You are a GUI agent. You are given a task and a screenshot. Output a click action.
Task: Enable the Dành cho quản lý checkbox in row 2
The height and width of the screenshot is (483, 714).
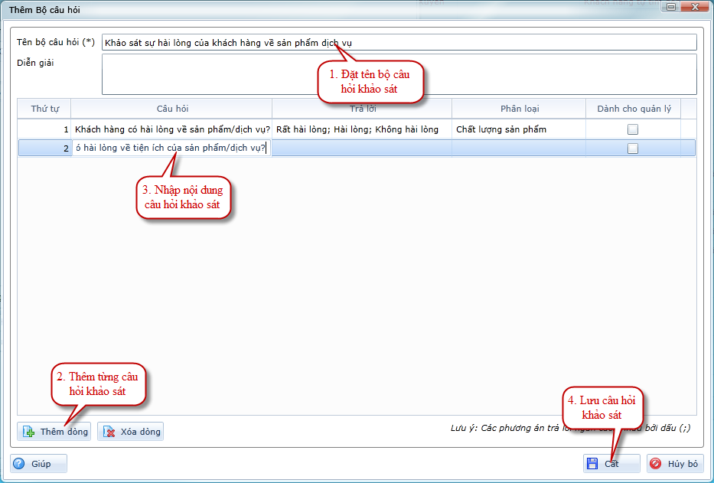pos(632,148)
